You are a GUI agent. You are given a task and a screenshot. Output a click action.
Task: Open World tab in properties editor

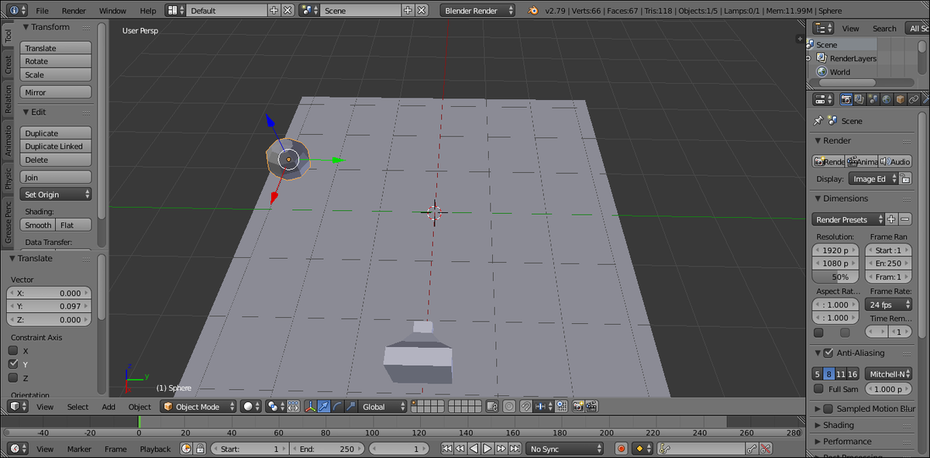click(887, 99)
